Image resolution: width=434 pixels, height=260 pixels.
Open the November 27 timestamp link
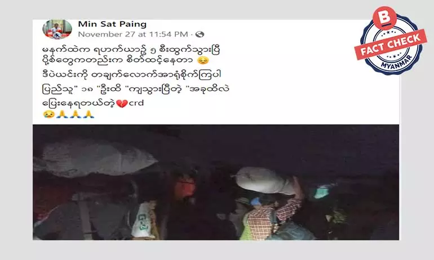pos(133,34)
